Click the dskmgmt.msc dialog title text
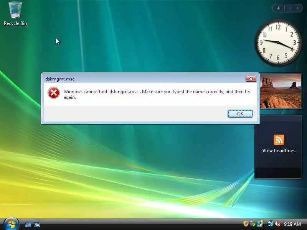 click(x=60, y=79)
